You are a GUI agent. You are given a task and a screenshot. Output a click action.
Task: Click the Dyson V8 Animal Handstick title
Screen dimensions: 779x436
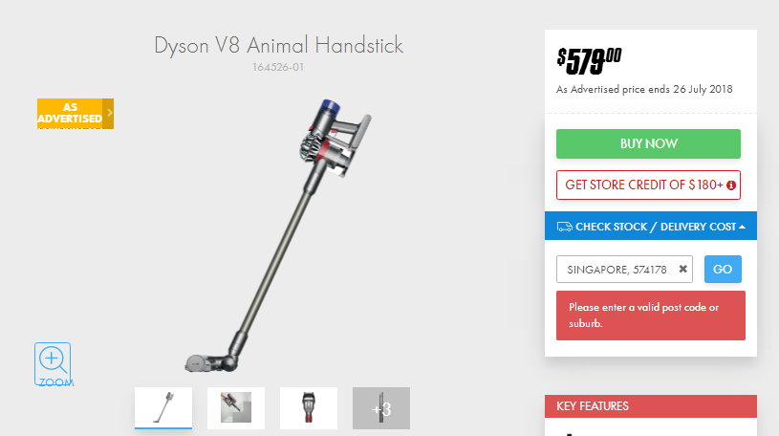pos(279,45)
